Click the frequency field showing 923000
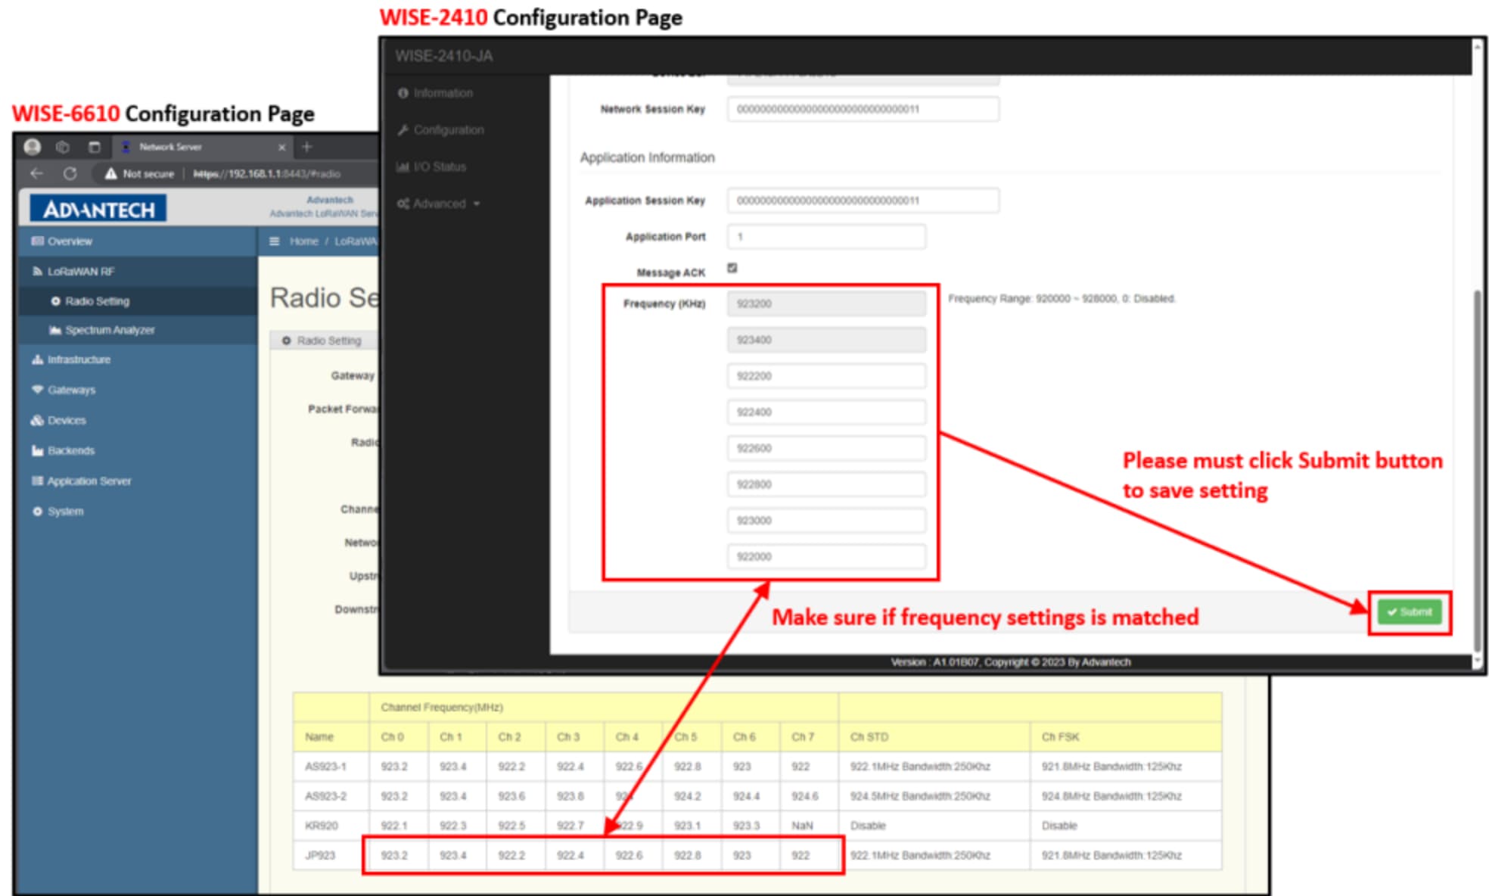This screenshot has width=1489, height=896. coord(826,521)
